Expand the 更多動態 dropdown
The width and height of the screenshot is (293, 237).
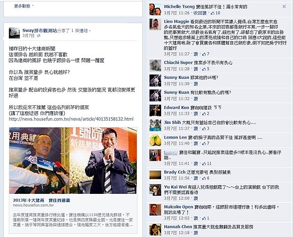coord(24,6)
